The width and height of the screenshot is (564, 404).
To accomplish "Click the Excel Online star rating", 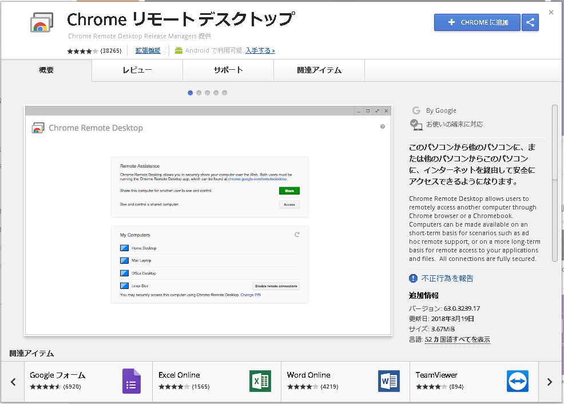I will pos(174,387).
